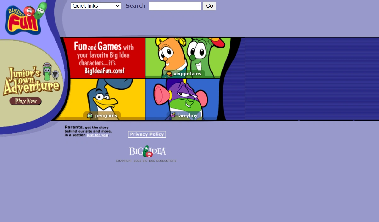Click inside the search text field

(175, 6)
